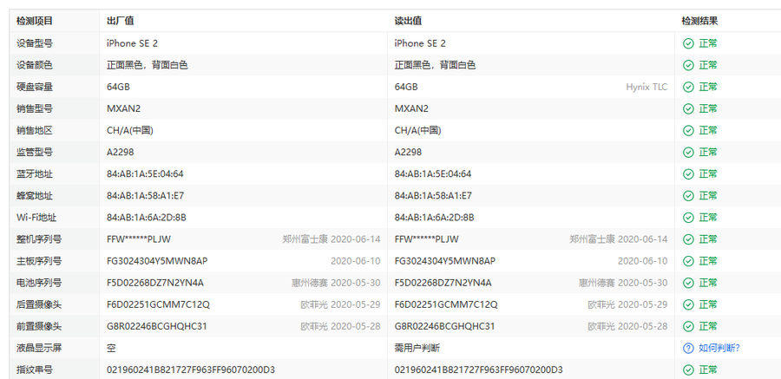Click read-side date 2020-06-10 in 主板序列号 row

tap(642, 261)
